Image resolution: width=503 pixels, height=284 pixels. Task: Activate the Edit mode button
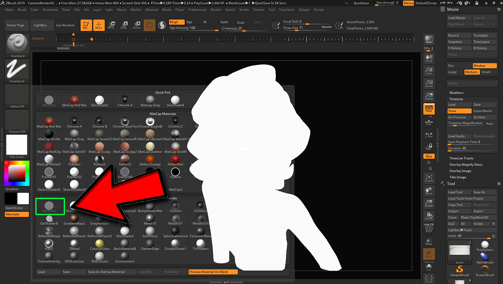click(x=85, y=26)
